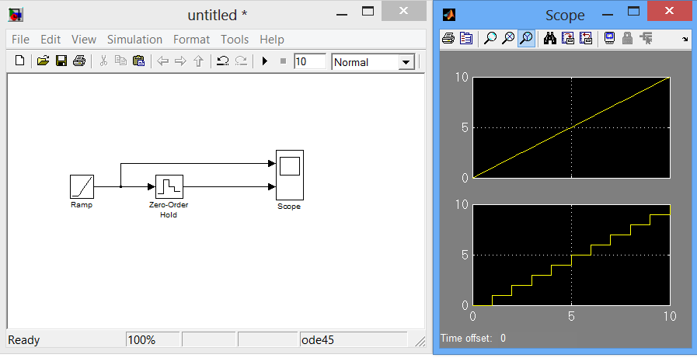Open the File menu

(x=20, y=40)
